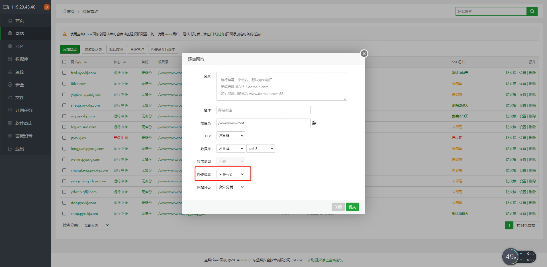Sort by site name arrow
This screenshot has height=267, width=547.
(85, 62)
